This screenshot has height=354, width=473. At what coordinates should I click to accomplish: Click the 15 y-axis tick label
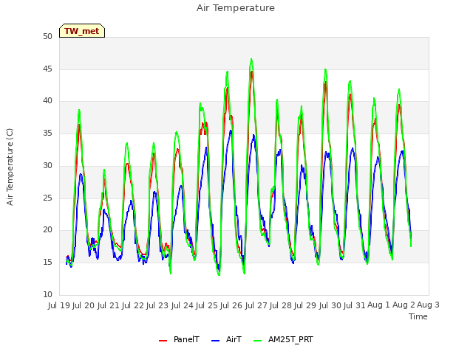(x=47, y=263)
